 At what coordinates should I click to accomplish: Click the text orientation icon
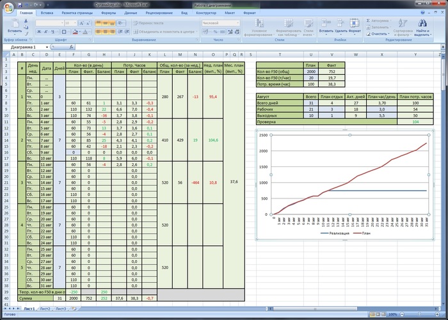(121, 23)
